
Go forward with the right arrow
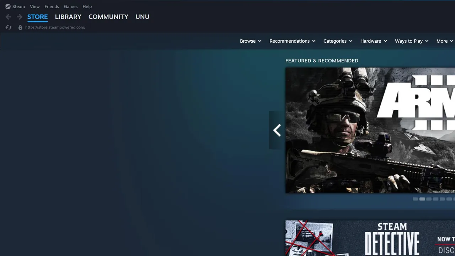point(20,17)
